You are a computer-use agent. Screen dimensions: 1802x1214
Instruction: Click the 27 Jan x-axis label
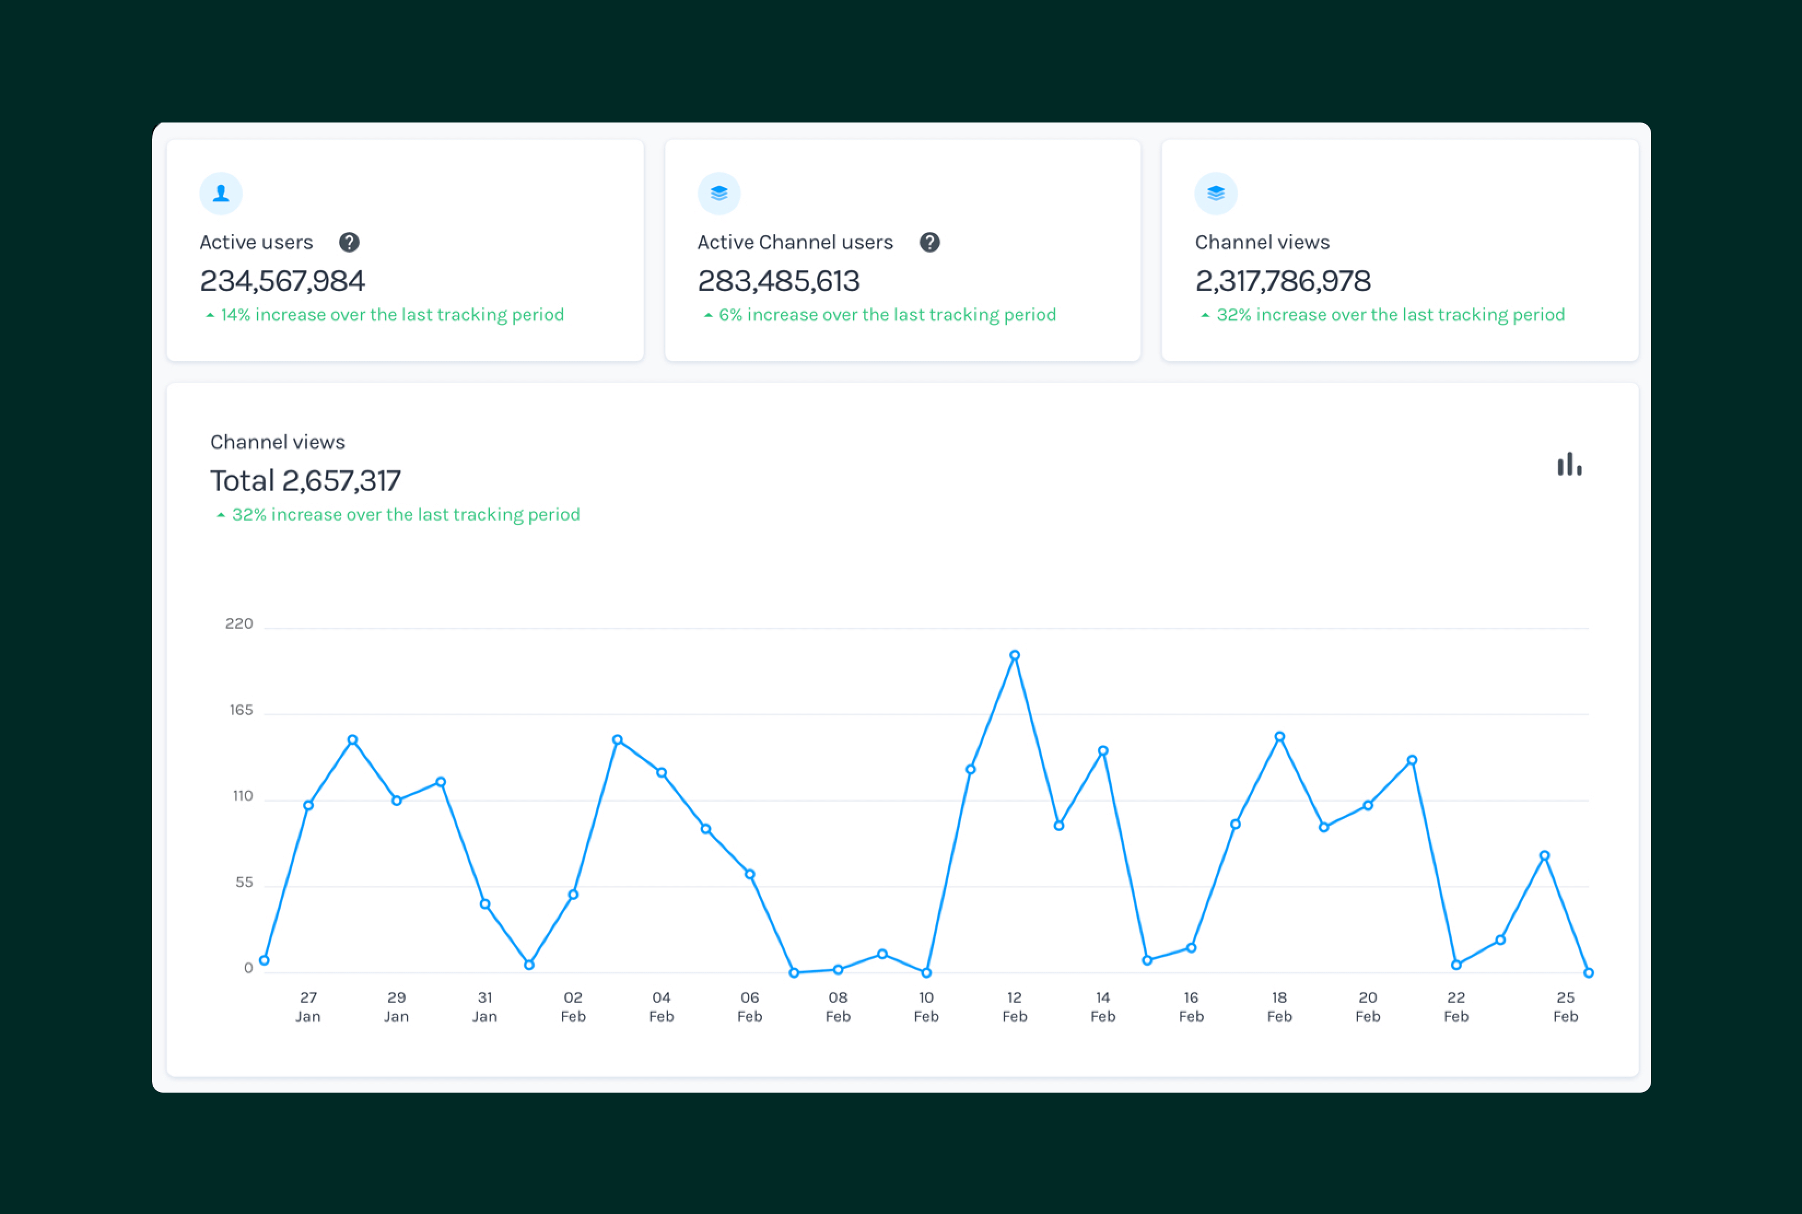click(308, 1007)
